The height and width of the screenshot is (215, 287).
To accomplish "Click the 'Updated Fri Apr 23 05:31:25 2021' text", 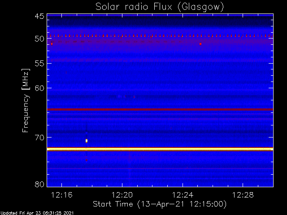I will pyautogui.click(x=37, y=213).
